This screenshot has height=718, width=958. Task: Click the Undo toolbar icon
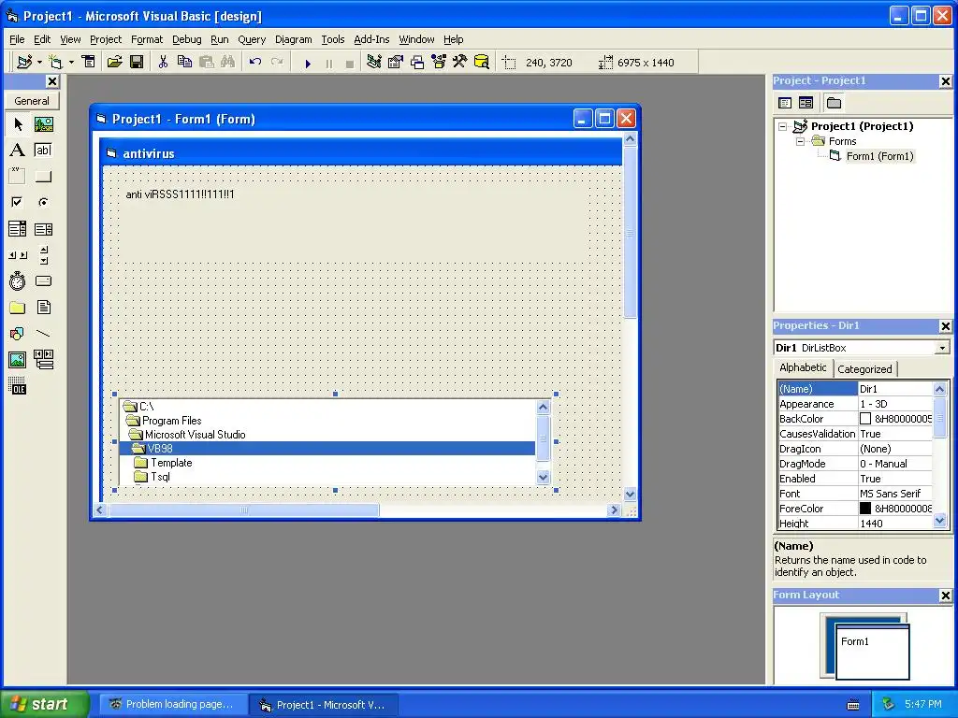tap(255, 63)
